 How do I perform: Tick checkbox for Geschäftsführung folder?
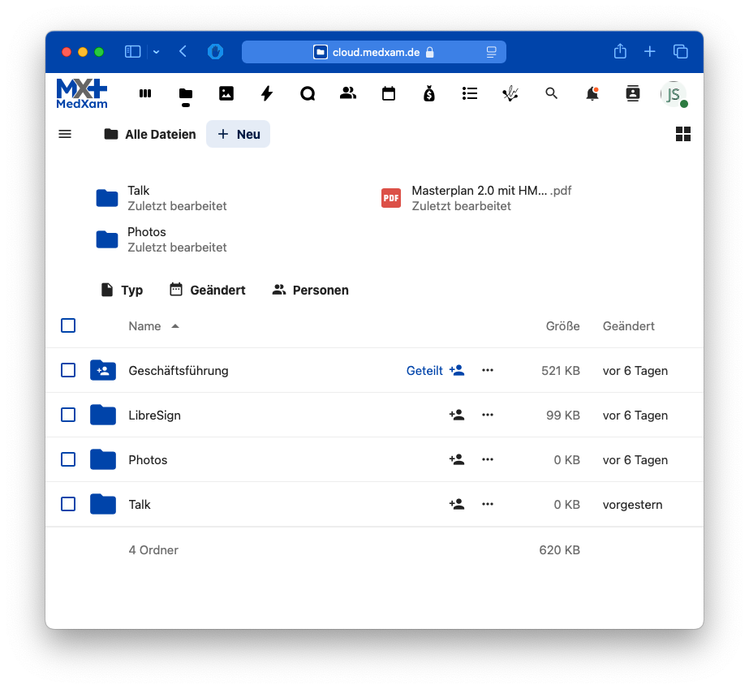tap(68, 370)
